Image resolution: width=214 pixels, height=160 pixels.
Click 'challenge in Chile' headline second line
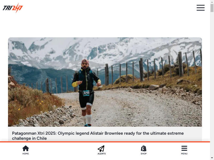point(29,138)
